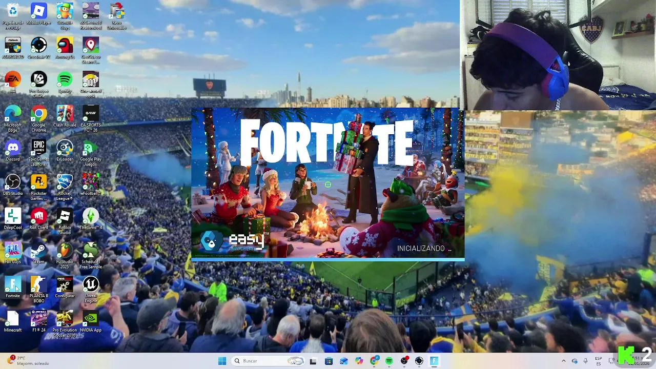Select the Riot Client desktop icon
This screenshot has height=369, width=656.
(x=39, y=219)
